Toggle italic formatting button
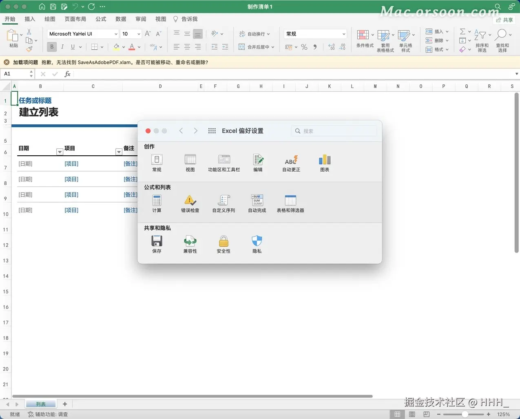Image resolution: width=520 pixels, height=419 pixels. [62, 47]
